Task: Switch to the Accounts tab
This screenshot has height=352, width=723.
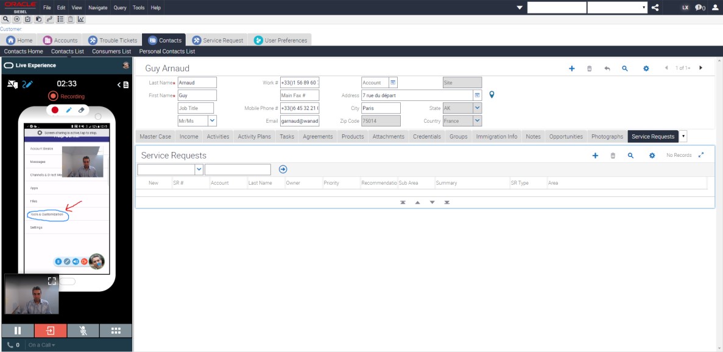Action: pyautogui.click(x=61, y=40)
